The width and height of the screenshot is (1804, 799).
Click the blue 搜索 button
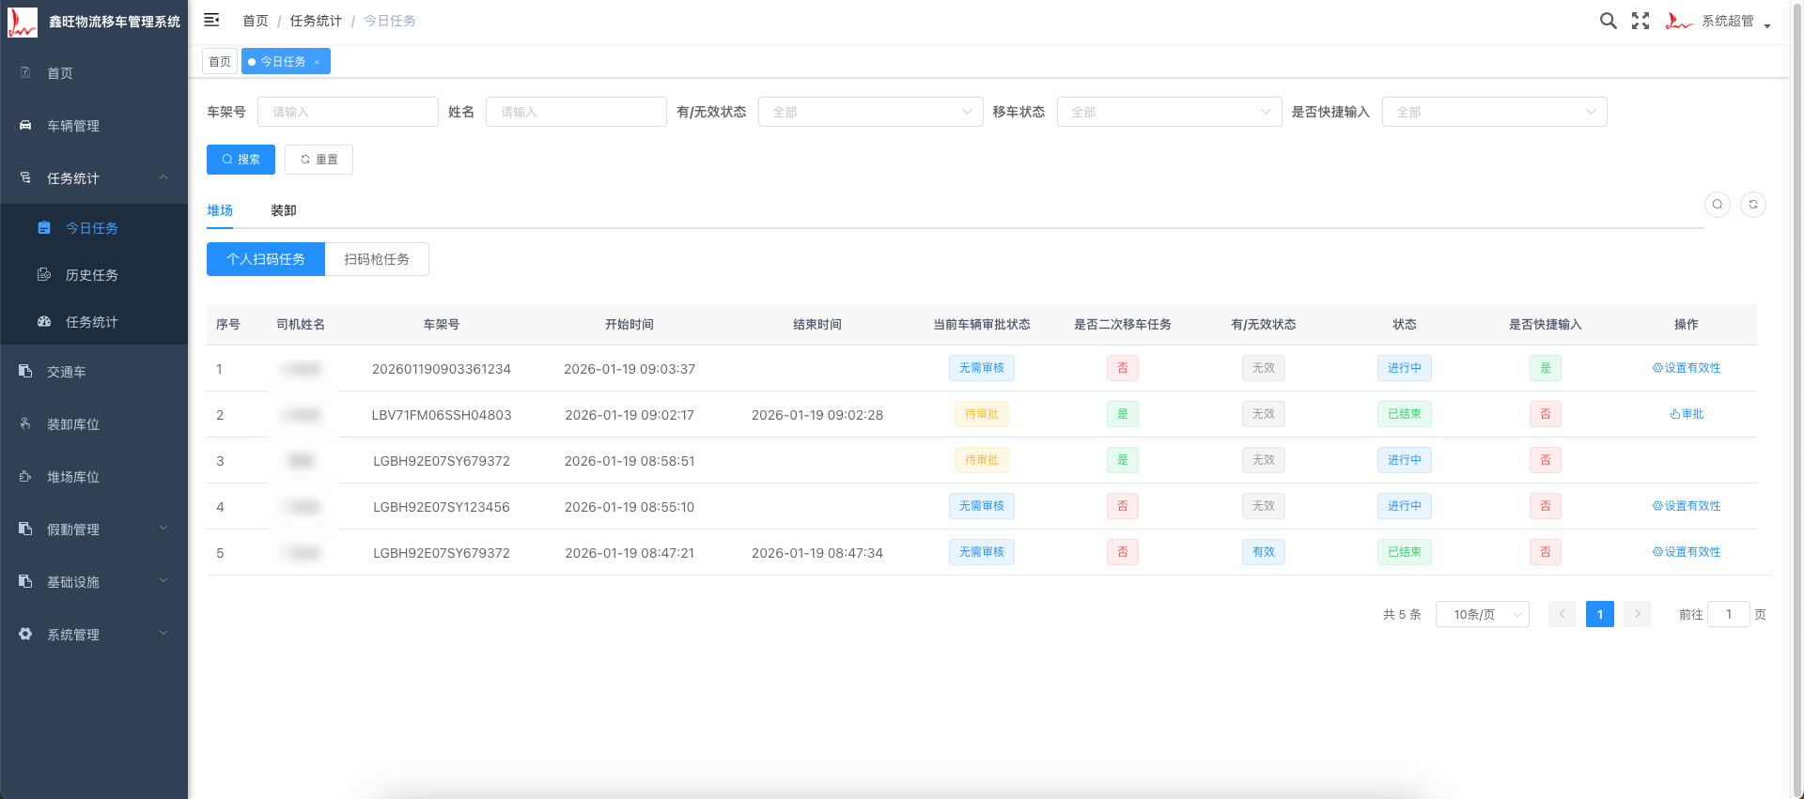tap(241, 160)
